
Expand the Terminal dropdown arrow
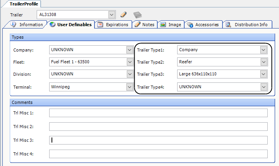click(x=130, y=87)
